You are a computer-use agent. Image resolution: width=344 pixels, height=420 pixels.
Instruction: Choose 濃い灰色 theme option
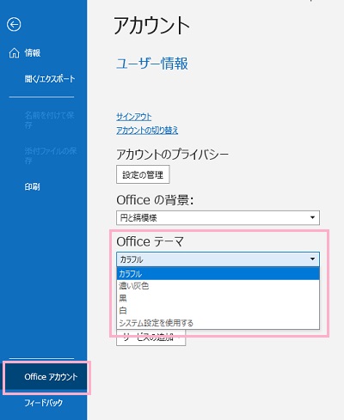pos(218,286)
